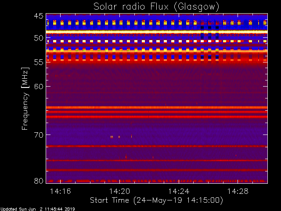Click the bright orange band near 64 MHz

point(156,107)
